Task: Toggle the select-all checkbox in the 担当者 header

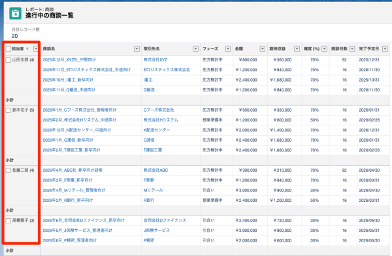Action: click(x=8, y=49)
